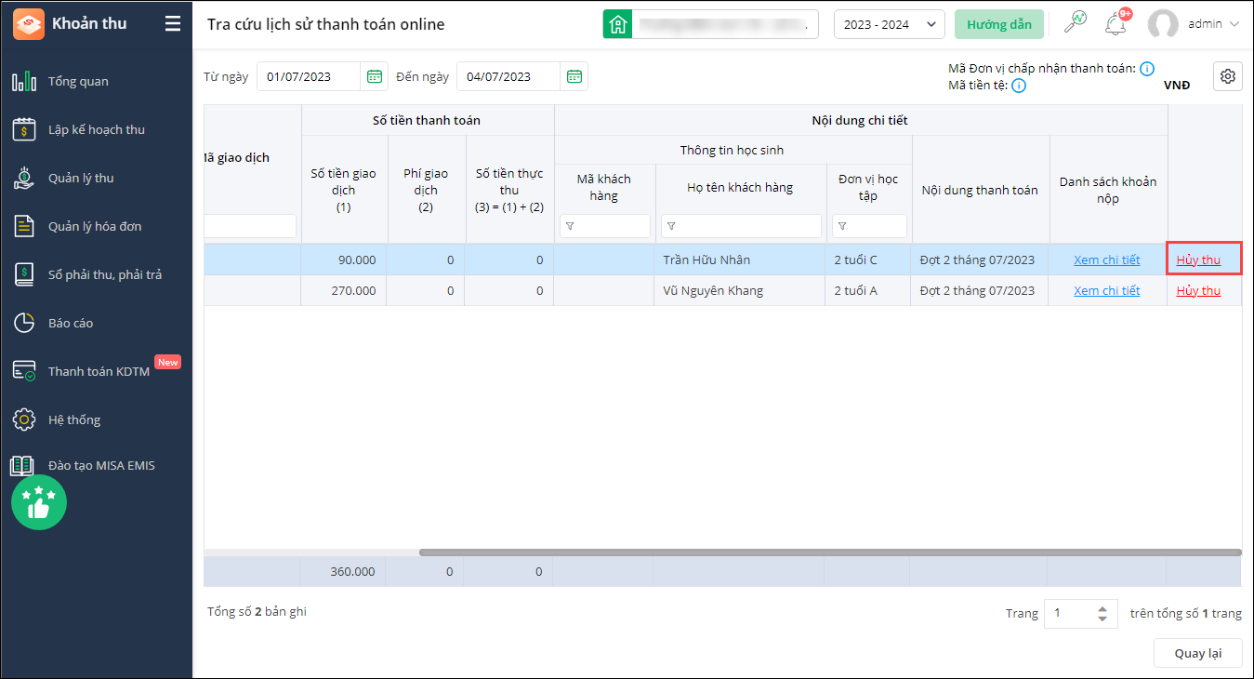1254x679 pixels.
Task: Click the Họ tên khách hàng column header
Action: 740,188
